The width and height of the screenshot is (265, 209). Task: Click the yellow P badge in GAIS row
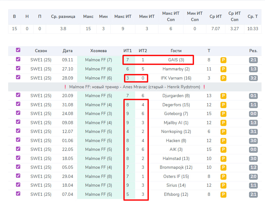[x=224, y=60]
